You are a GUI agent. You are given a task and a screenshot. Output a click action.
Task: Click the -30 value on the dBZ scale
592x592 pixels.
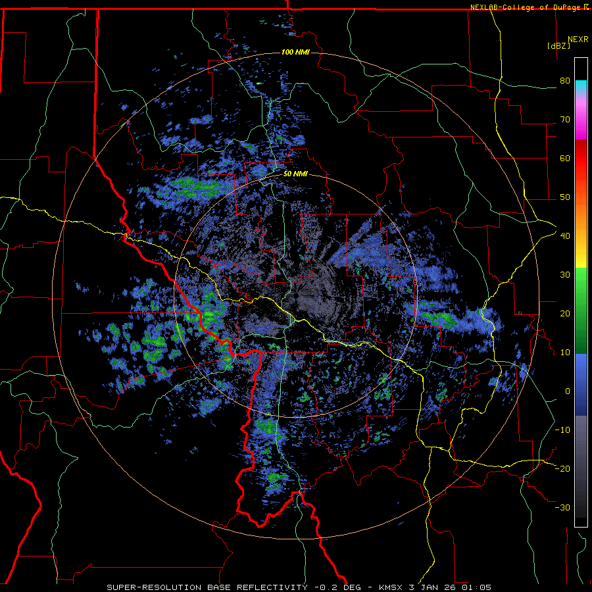point(562,507)
